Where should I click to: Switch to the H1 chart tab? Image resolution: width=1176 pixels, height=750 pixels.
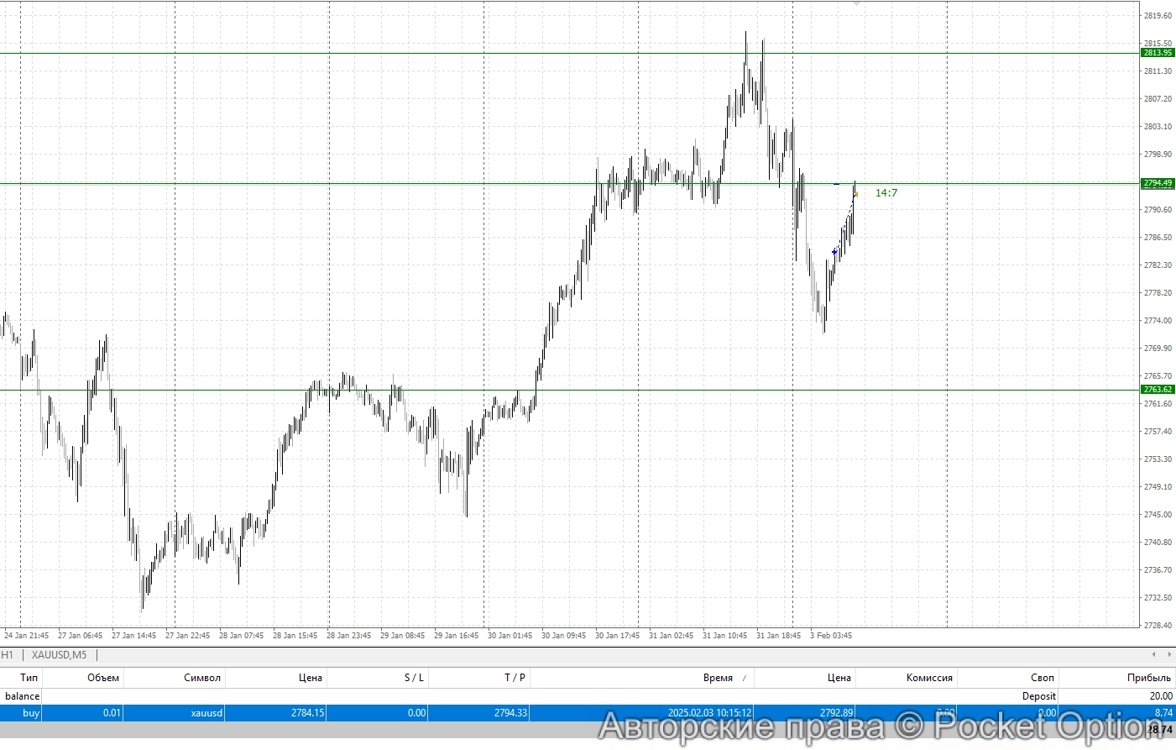pyautogui.click(x=8, y=655)
